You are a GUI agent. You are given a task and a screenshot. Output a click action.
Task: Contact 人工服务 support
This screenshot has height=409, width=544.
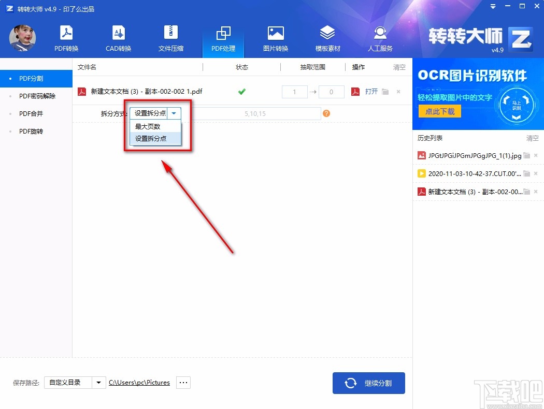[380, 38]
